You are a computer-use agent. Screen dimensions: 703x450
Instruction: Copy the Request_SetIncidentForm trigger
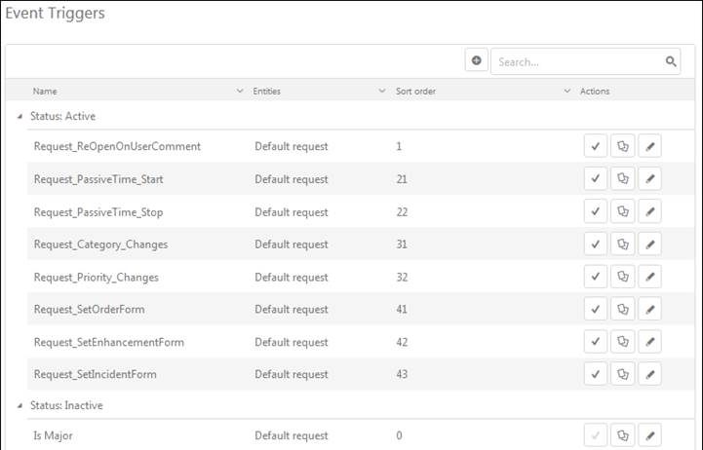coord(623,374)
